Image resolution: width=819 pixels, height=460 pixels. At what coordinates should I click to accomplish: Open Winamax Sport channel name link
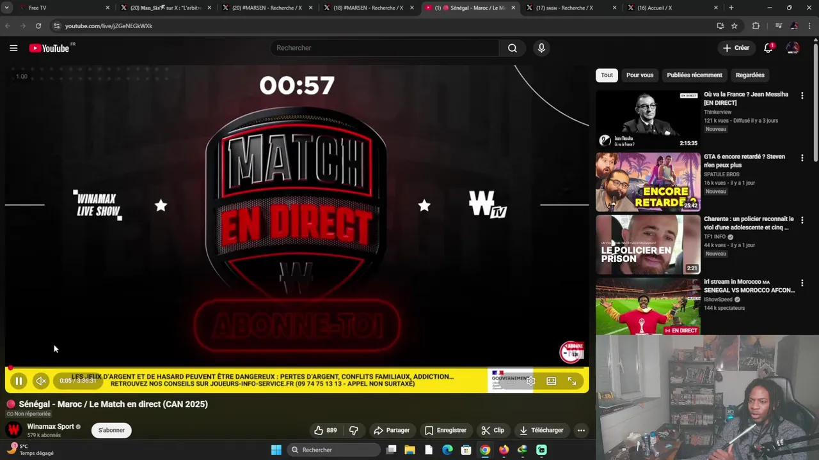click(x=51, y=426)
